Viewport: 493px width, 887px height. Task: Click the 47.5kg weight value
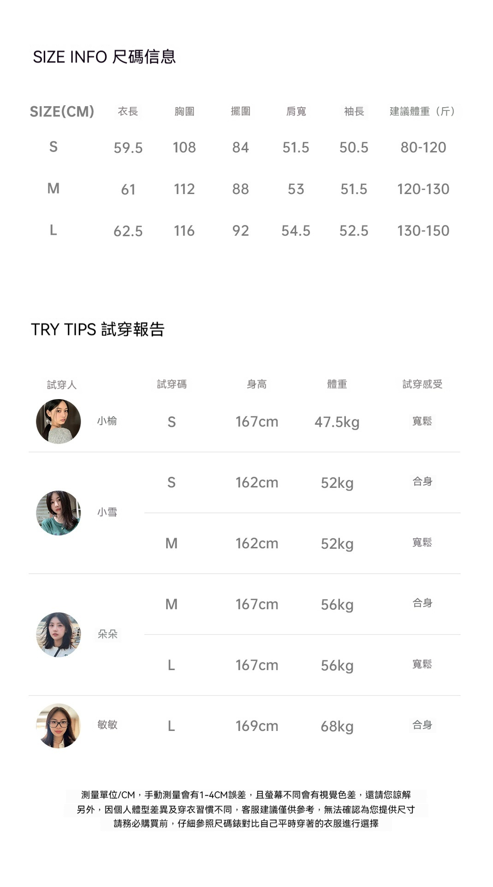tap(337, 422)
